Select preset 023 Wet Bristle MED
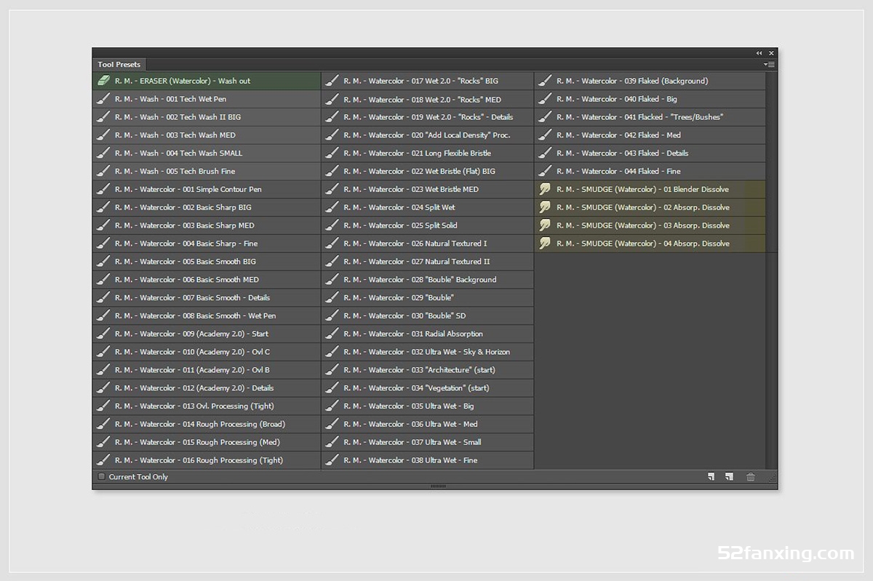 tap(428, 189)
